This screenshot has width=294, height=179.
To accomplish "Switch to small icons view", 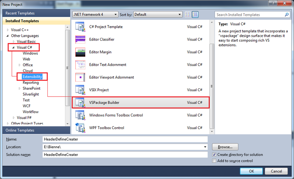I will pos(187,14).
